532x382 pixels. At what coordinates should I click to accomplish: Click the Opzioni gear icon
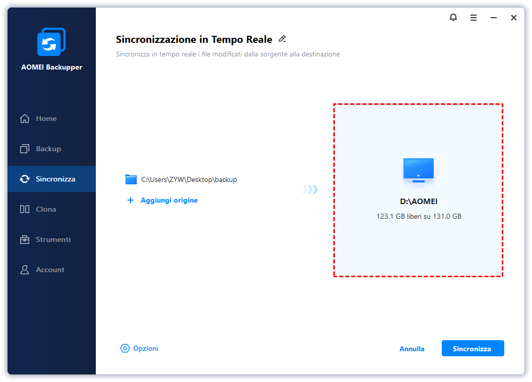125,348
